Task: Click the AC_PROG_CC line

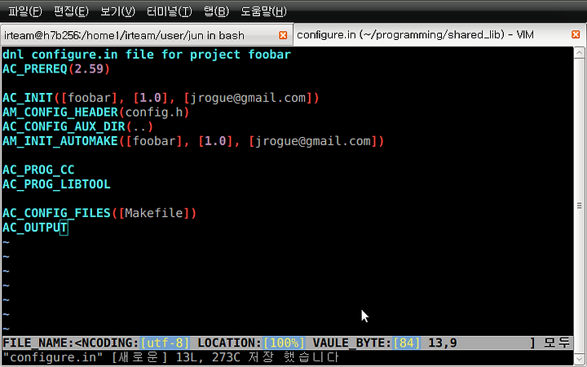Action: tap(38, 170)
